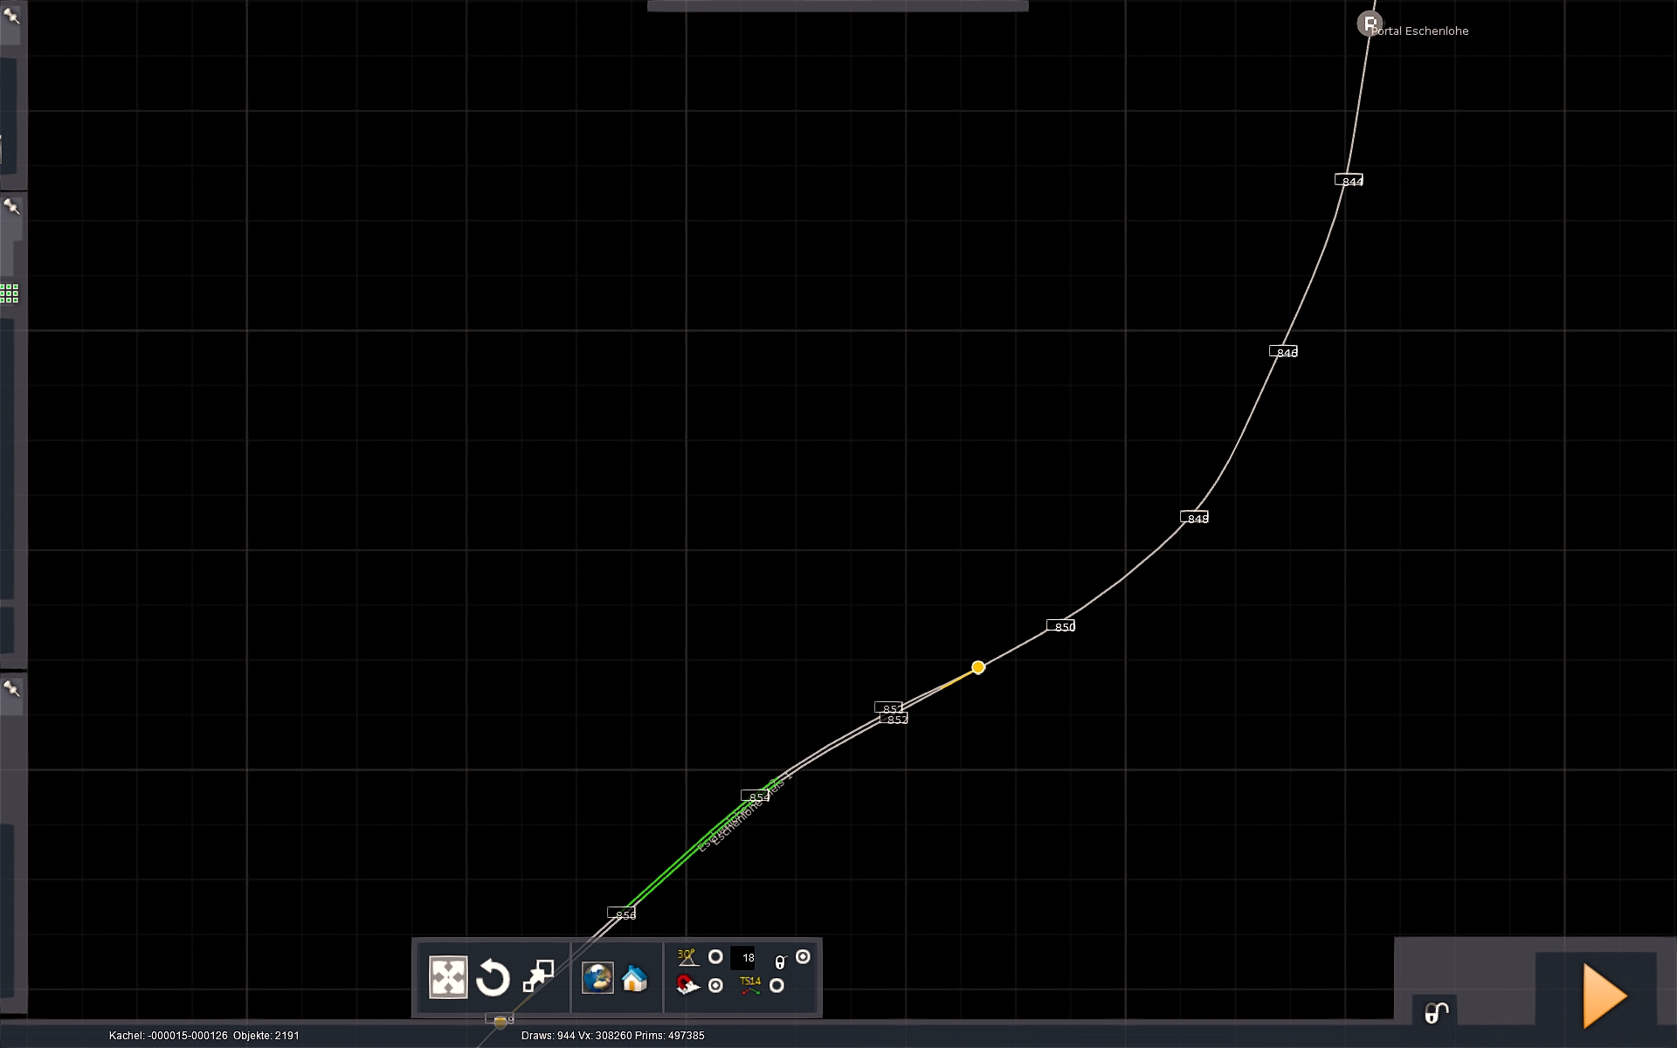Click the blue house home icon
Screen dimensions: 1677x1048
[635, 979]
